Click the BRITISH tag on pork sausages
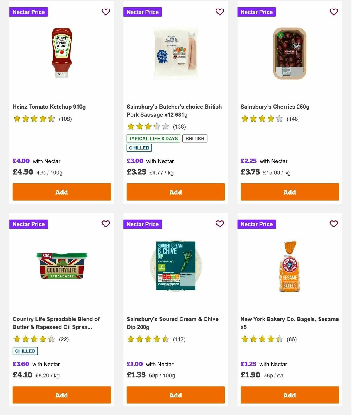 click(x=195, y=138)
